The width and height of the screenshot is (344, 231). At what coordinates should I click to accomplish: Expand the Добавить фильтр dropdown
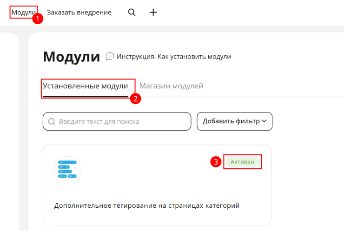(x=235, y=121)
